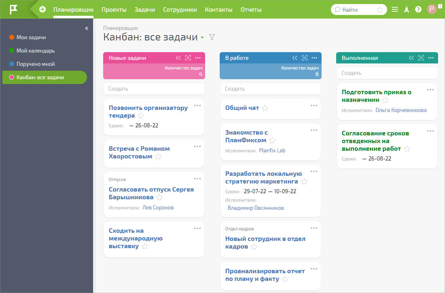This screenshot has height=293, width=445.
Task: Click the plus add button in header
Action: (42, 9)
